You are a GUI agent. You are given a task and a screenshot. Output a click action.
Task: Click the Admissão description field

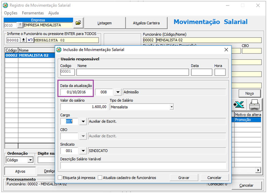point(174,92)
